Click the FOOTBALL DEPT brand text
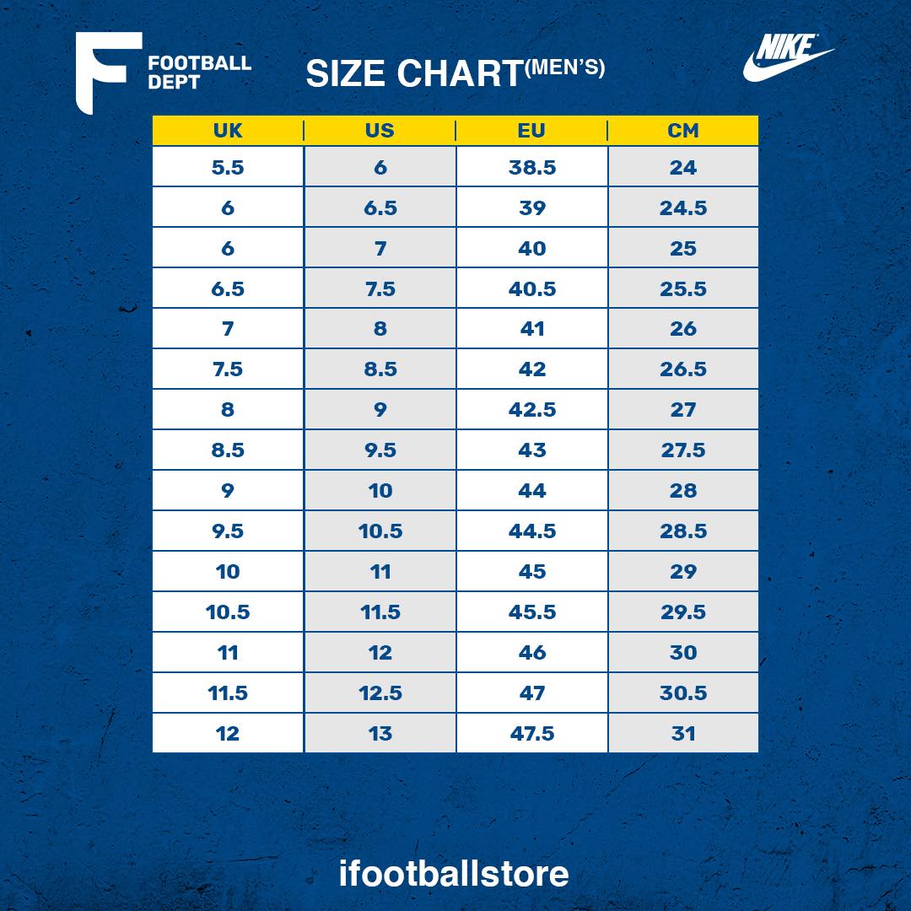 coord(199,73)
